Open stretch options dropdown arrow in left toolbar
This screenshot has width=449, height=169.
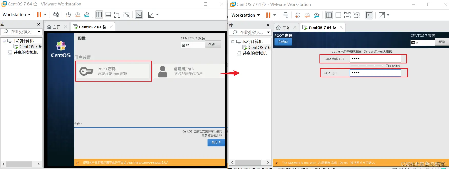coord(157,15)
